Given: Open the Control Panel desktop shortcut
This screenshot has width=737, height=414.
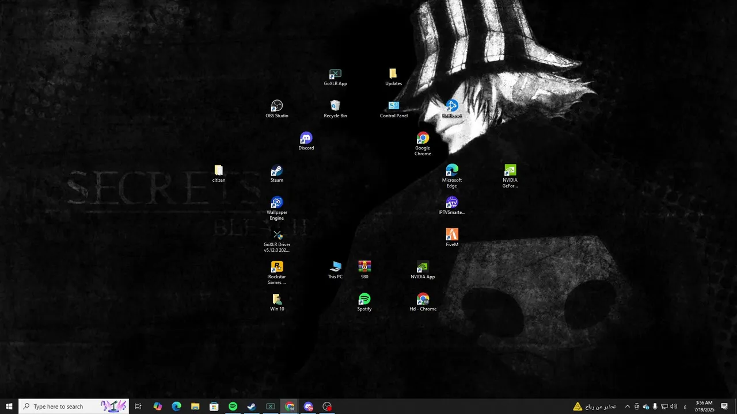Looking at the screenshot, I should pyautogui.click(x=394, y=110).
